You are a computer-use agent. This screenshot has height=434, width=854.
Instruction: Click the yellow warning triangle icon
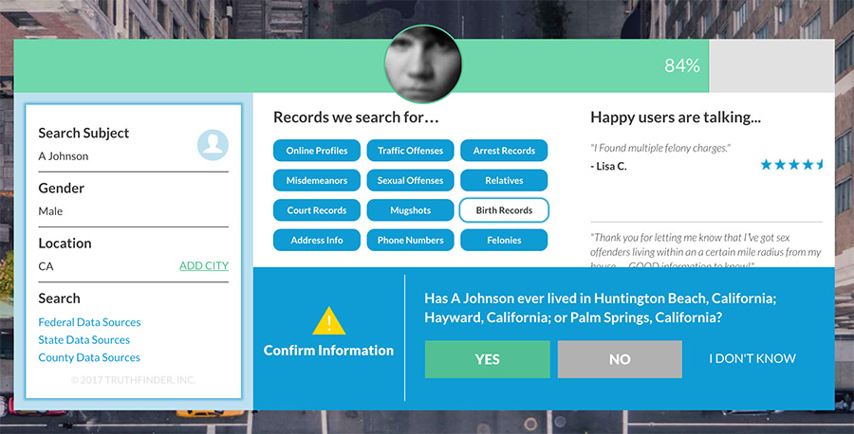(328, 321)
